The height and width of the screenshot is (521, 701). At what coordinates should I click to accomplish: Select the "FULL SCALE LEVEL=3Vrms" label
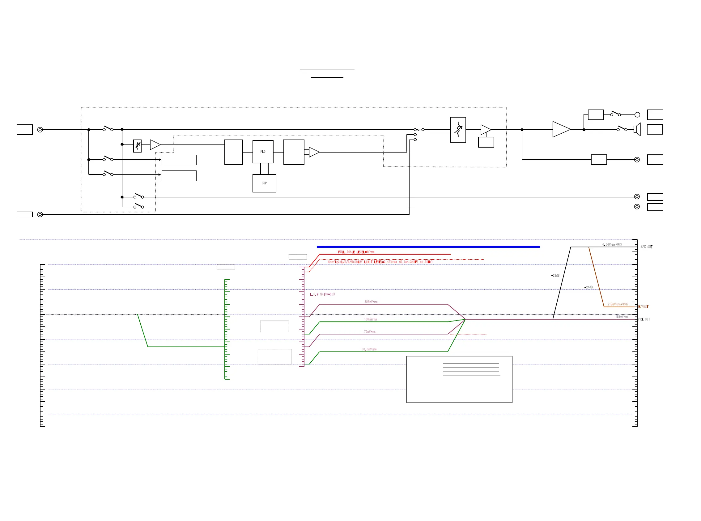click(356, 252)
